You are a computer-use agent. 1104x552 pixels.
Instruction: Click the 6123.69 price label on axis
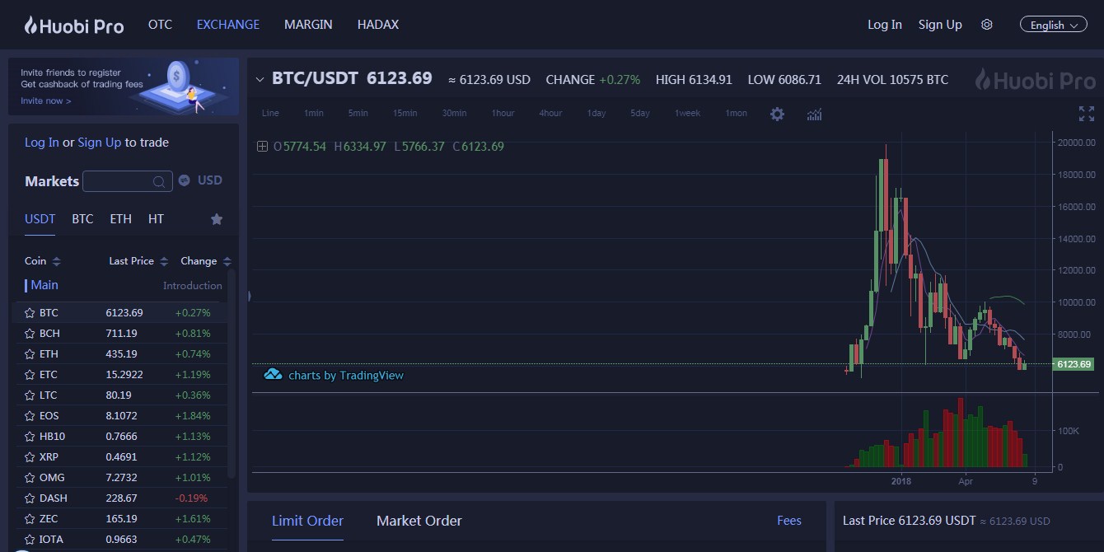click(1073, 364)
